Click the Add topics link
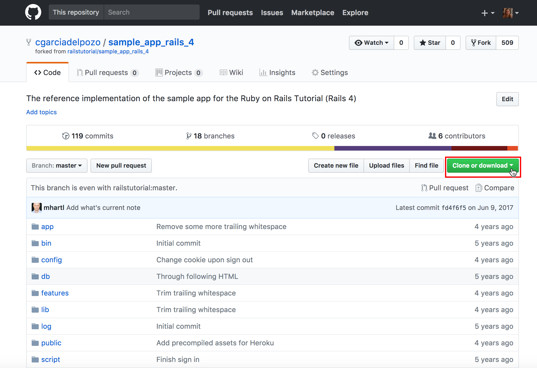This screenshot has width=537, height=368. tap(41, 112)
